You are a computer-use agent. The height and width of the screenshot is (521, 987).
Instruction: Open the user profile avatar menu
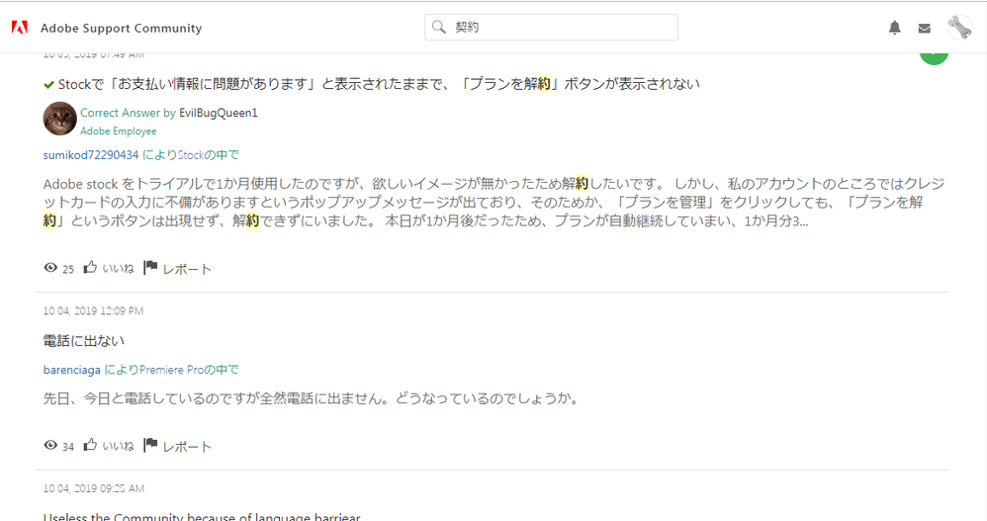point(959,27)
